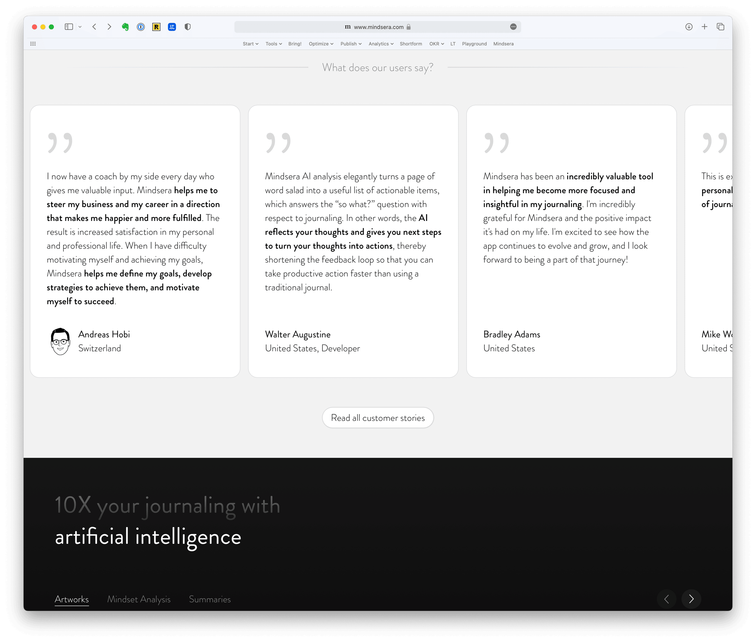The image size is (756, 642).
Task: Click Andreas Hobi's avatar illustration
Action: 60,341
